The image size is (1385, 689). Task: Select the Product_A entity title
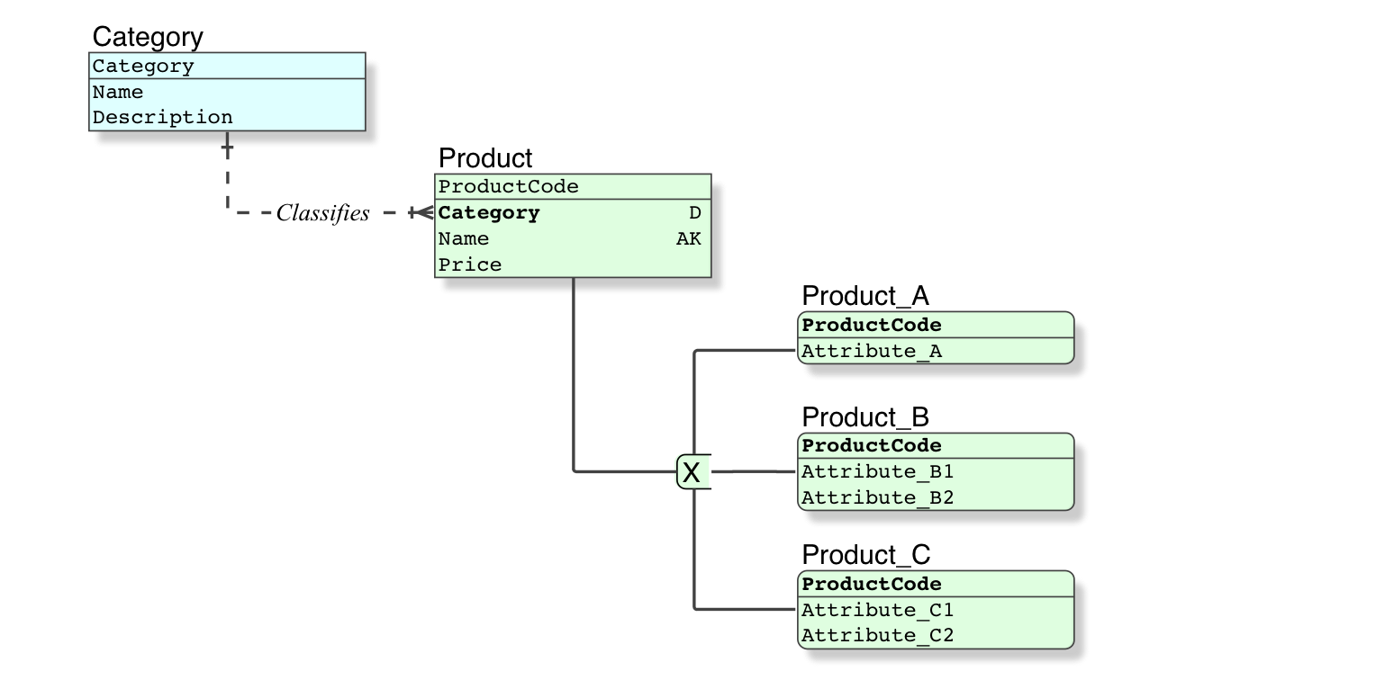[865, 296]
